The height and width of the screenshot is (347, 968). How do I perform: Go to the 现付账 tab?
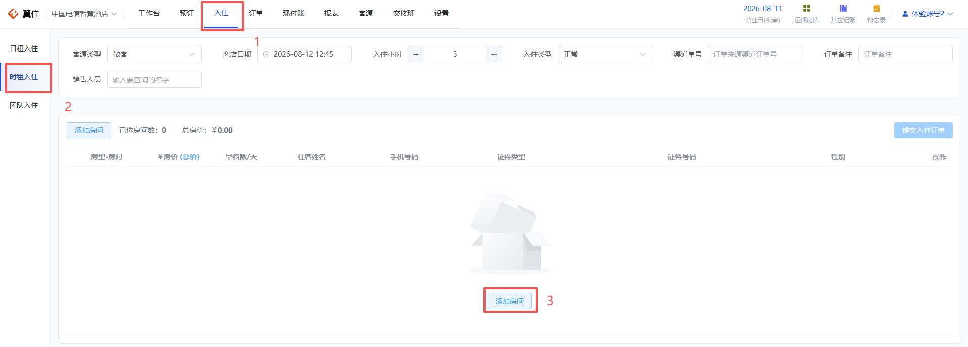294,13
